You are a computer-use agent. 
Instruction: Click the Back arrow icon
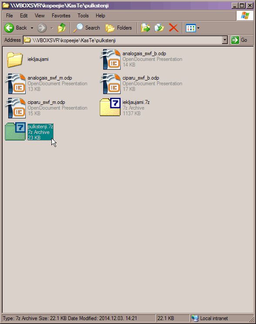click(9, 28)
